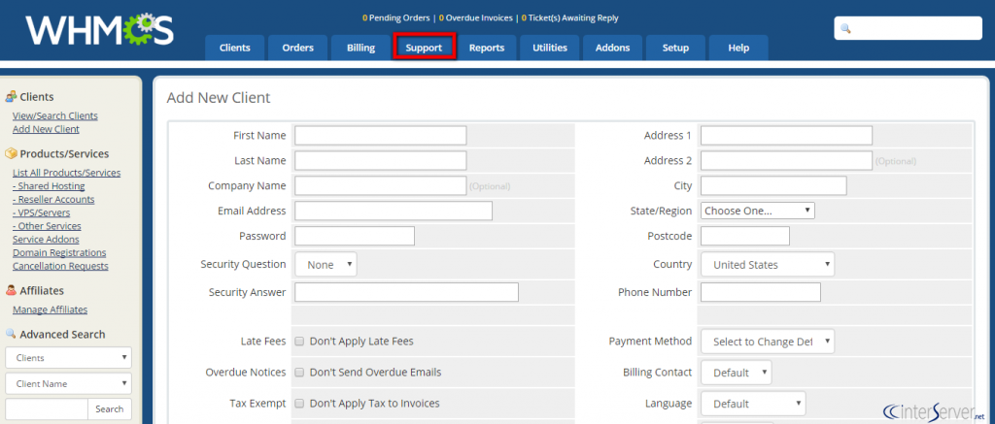995x424 pixels.
Task: Click the sidebar Search button
Action: click(109, 408)
